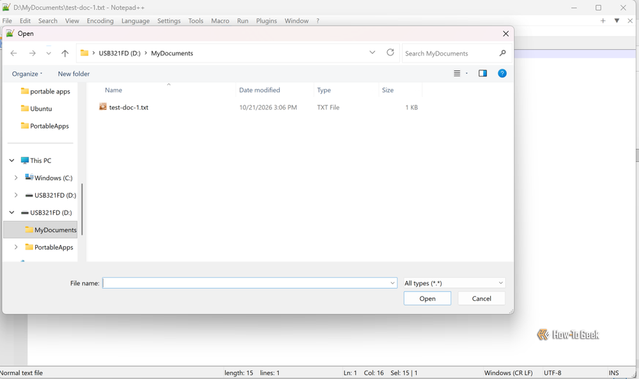
Task: Collapse the This PC tree node
Action: coord(12,160)
